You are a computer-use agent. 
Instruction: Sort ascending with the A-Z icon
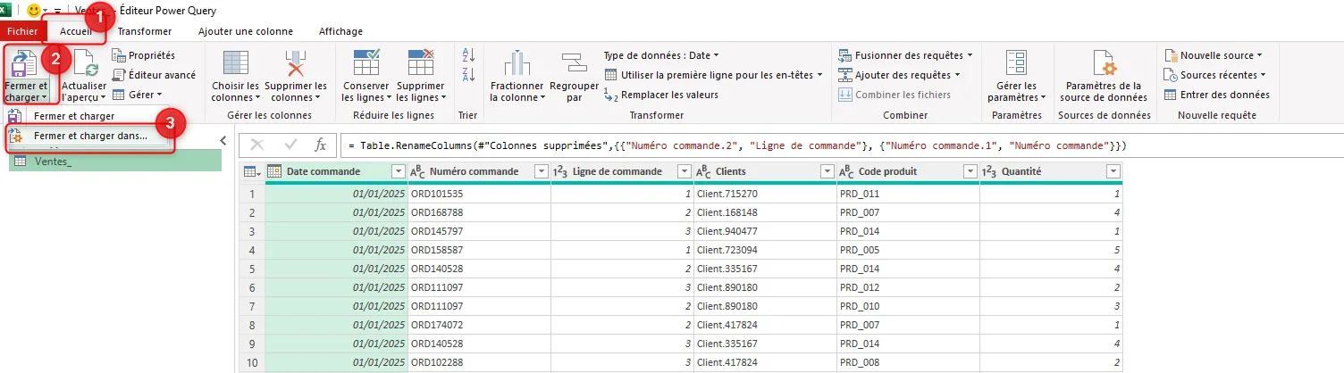[x=468, y=55]
